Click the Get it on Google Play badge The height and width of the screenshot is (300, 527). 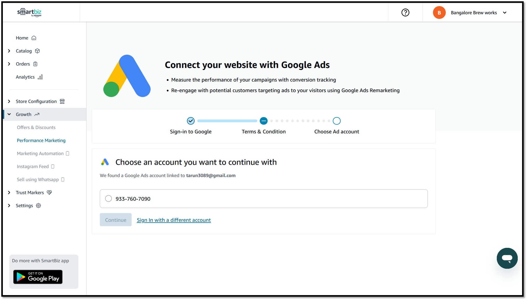(38, 277)
